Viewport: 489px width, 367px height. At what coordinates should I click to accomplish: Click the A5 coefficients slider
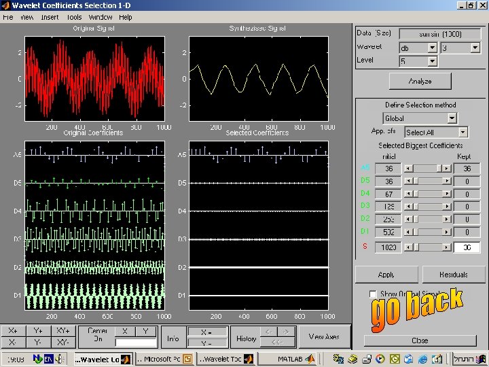[x=428, y=169]
